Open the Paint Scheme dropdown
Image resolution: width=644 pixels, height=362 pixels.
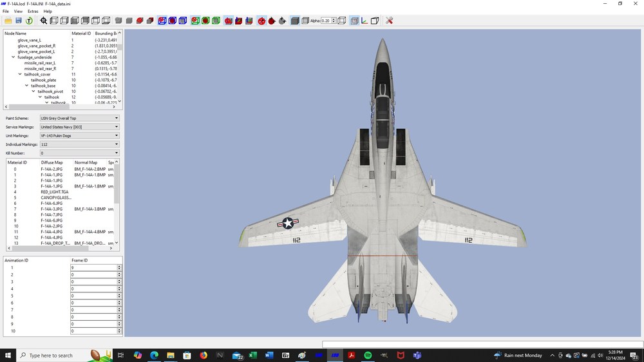[x=79, y=119]
